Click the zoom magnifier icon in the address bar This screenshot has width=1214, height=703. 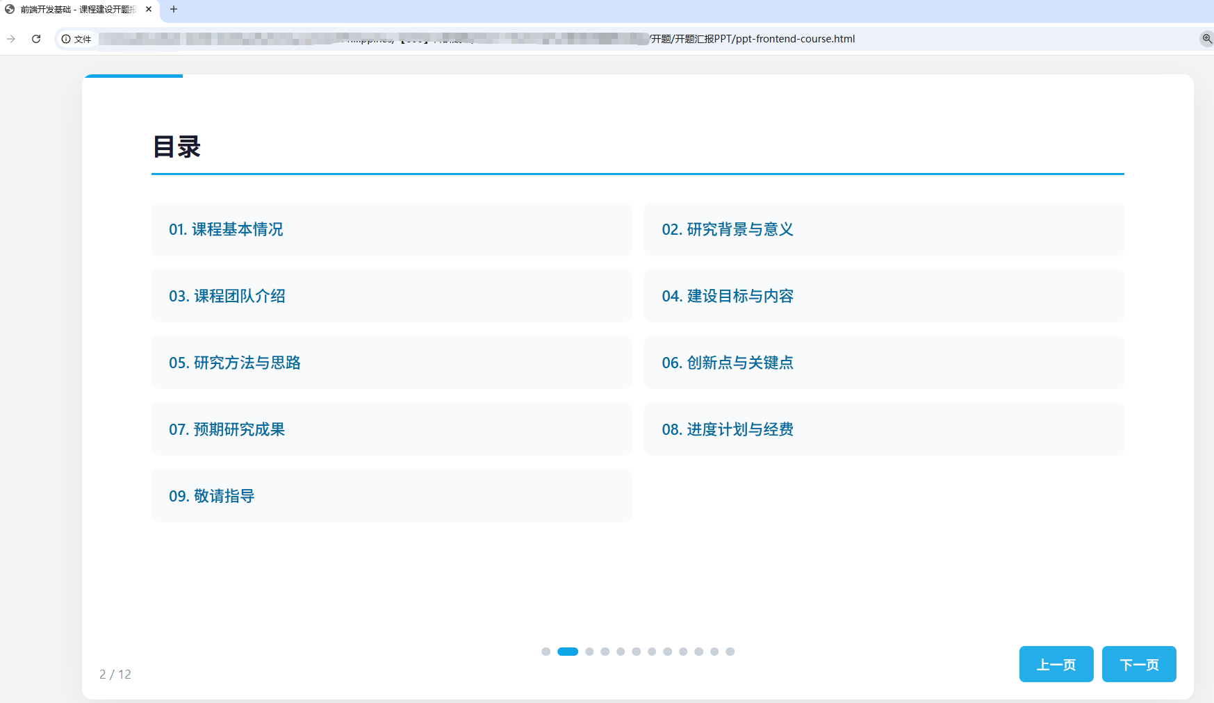(1206, 39)
